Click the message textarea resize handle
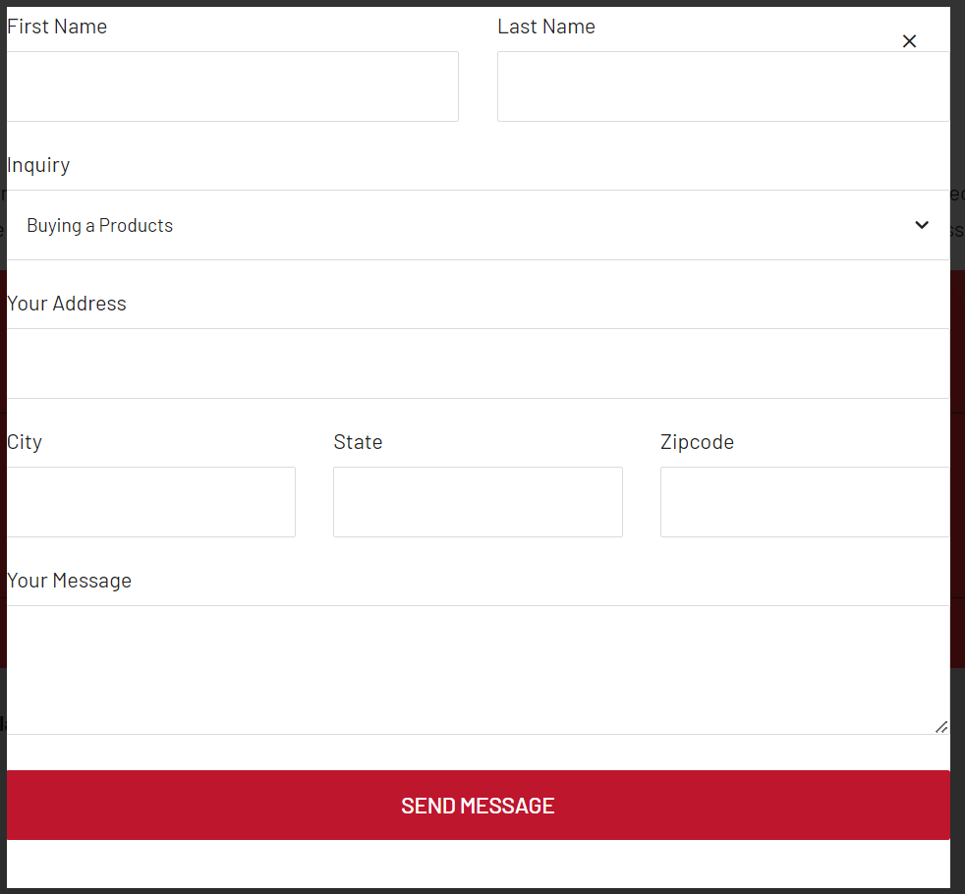965x894 pixels. [941, 727]
